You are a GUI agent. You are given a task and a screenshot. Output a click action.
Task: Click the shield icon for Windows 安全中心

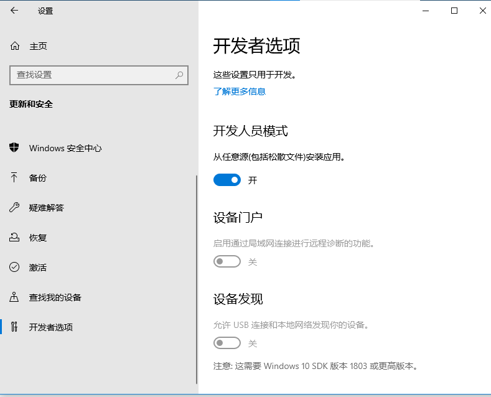point(14,147)
